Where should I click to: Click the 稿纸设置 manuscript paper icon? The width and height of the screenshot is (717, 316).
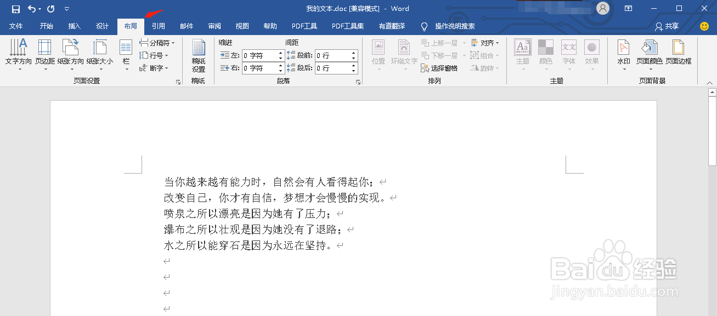point(199,55)
